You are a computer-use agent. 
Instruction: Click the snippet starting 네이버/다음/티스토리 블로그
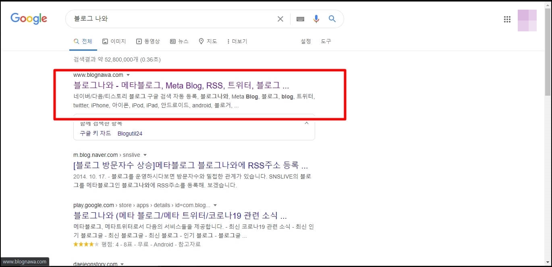194,101
